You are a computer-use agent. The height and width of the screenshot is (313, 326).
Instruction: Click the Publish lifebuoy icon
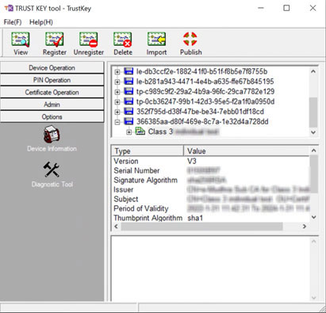coord(190,39)
